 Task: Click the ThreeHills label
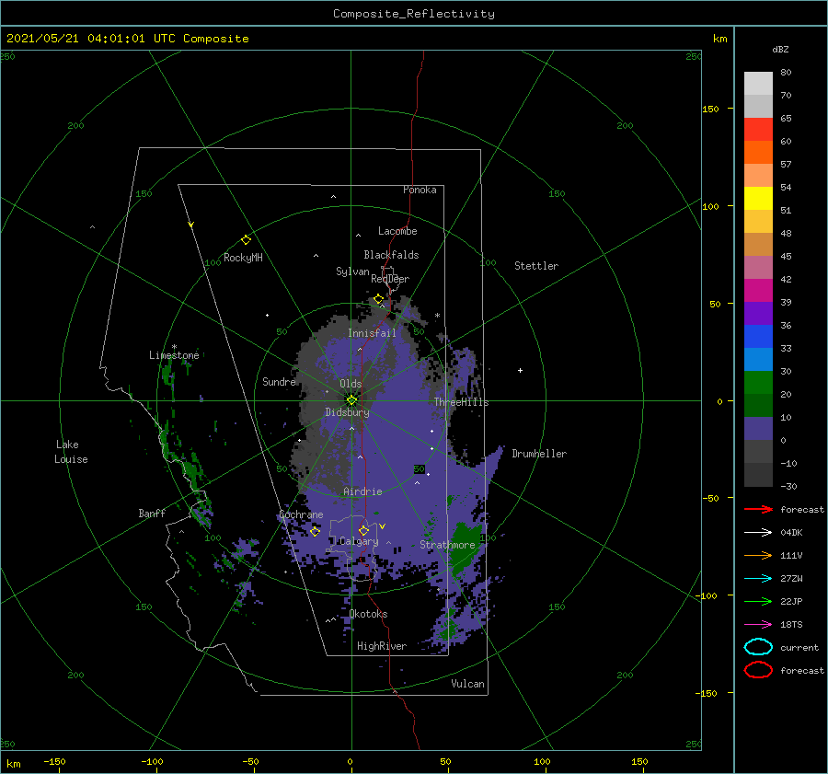[461, 402]
